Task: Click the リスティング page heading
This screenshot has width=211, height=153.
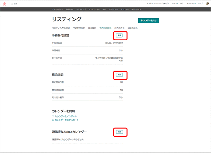Action: (67, 19)
